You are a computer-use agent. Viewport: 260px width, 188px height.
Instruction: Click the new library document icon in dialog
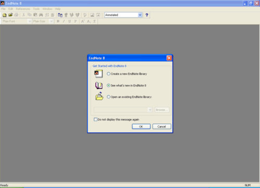(99, 74)
